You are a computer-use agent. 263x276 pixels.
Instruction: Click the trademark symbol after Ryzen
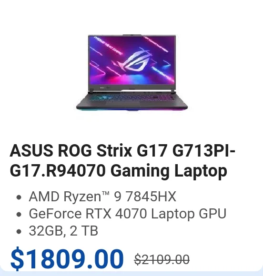pyautogui.click(x=106, y=193)
